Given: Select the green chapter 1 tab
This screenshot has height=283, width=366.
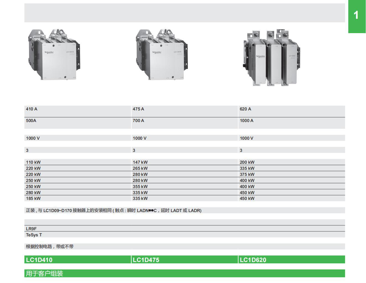Looking at the screenshot, I should (x=357, y=16).
